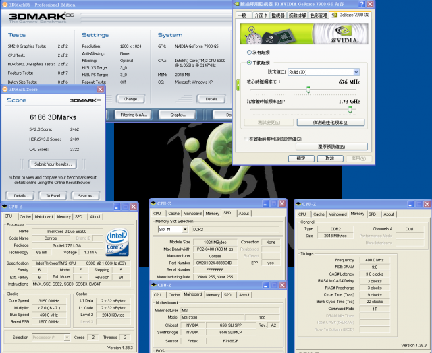Open CPU tab in CPU-Z SPD window
Viewport: 432px width, 353px height.
pyautogui.click(x=157, y=214)
